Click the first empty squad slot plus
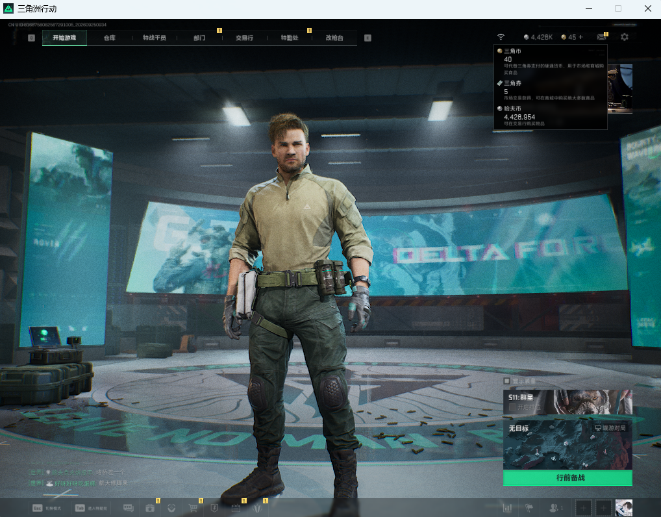 (x=584, y=508)
